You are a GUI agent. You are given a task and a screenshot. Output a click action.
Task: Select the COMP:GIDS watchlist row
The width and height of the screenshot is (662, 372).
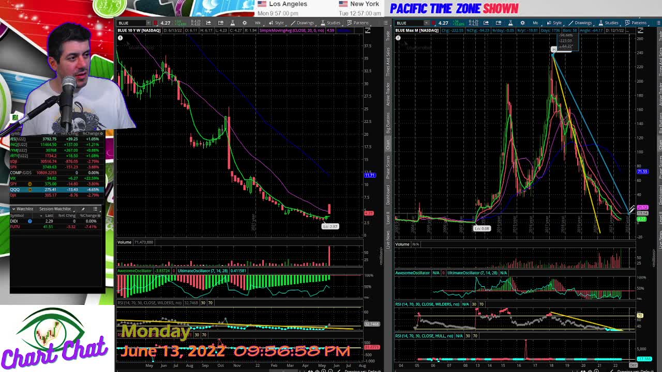tap(57, 173)
